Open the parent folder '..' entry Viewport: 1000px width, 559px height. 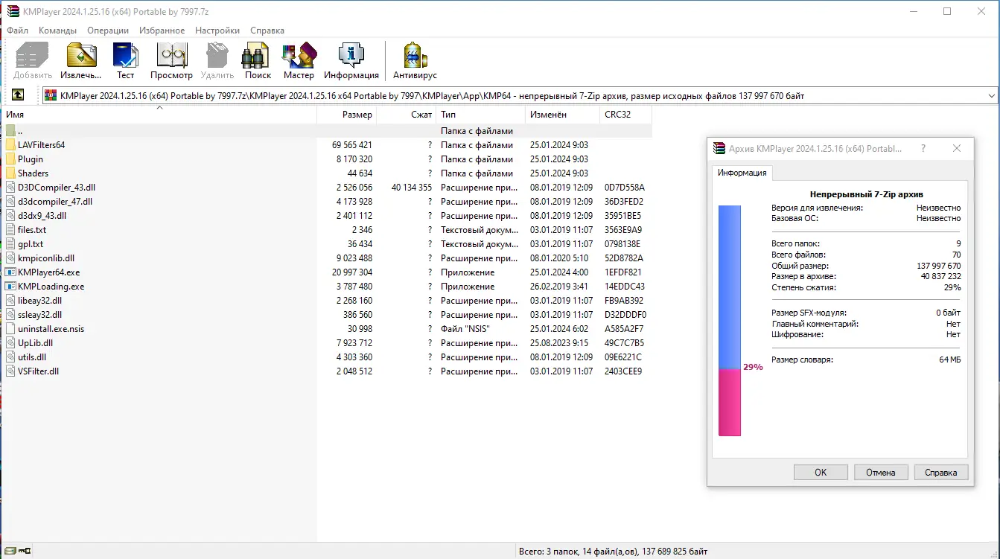25,130
